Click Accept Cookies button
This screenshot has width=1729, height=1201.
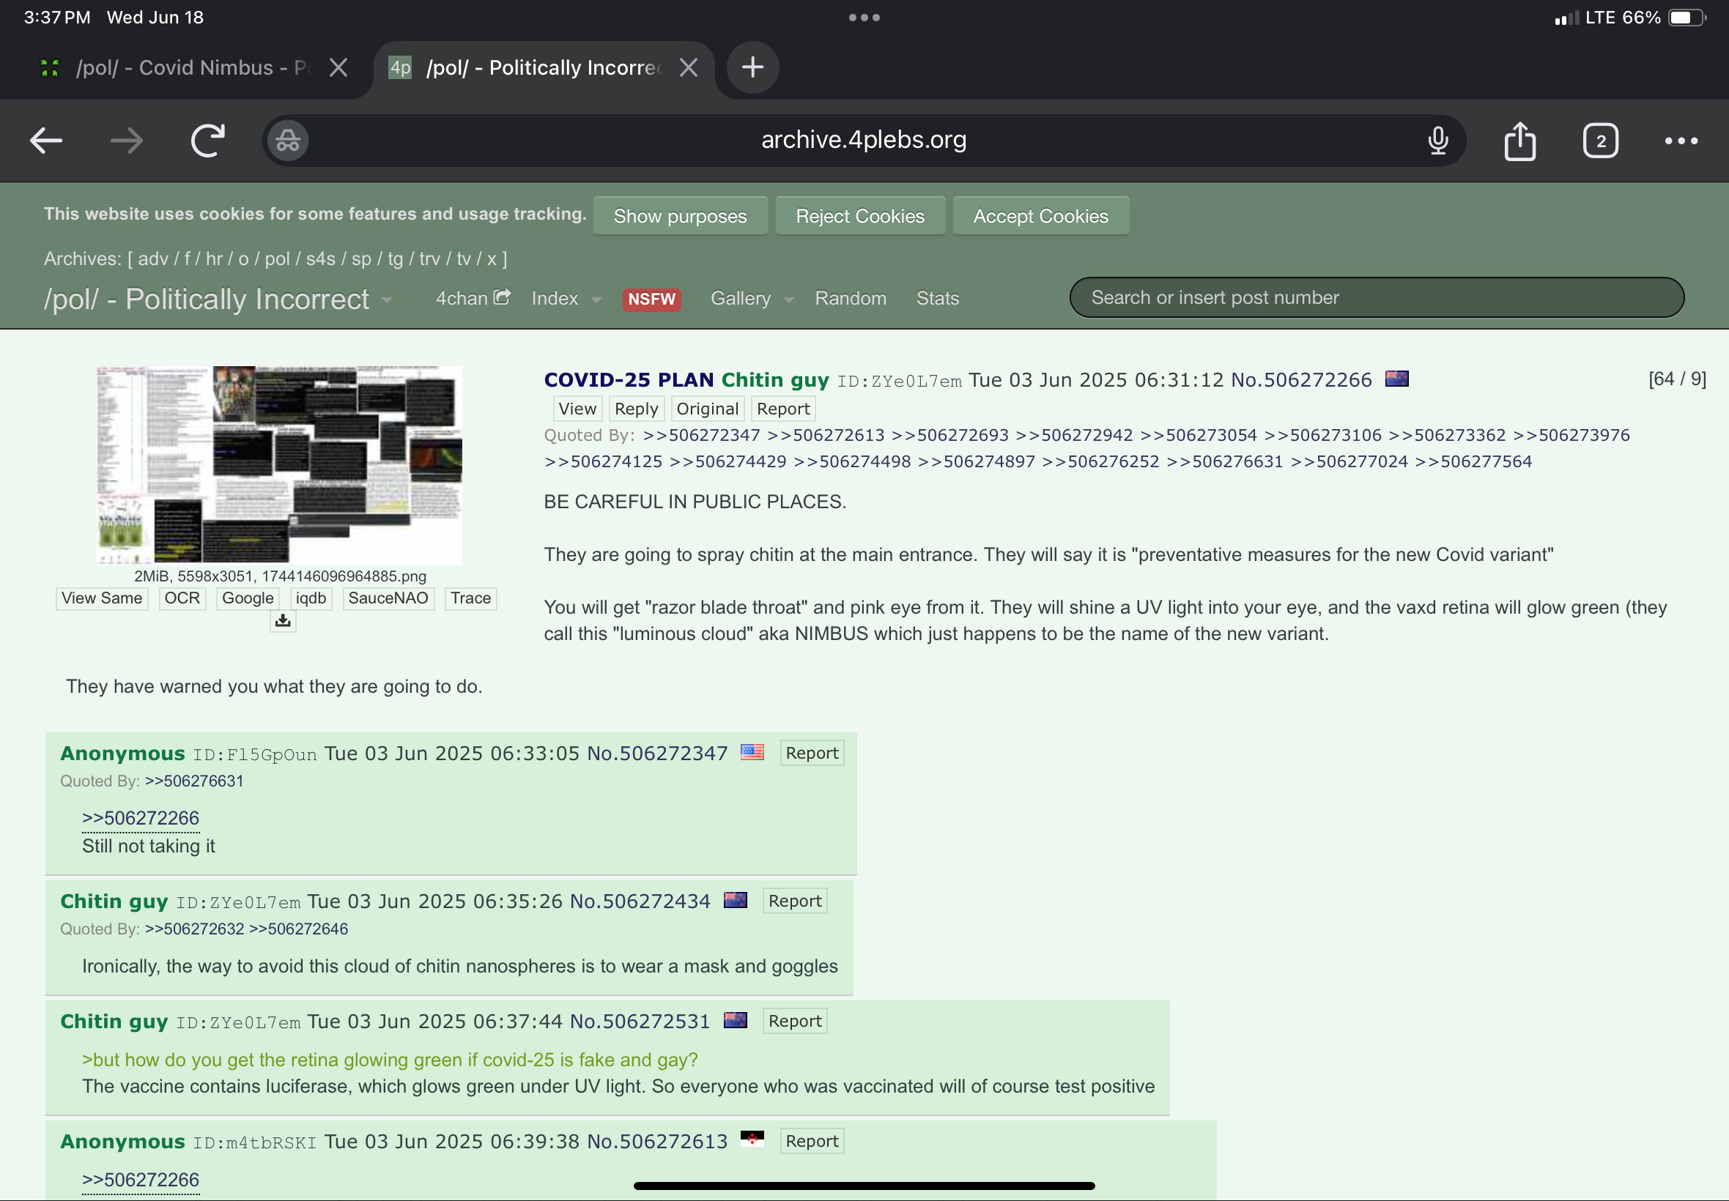(1040, 216)
